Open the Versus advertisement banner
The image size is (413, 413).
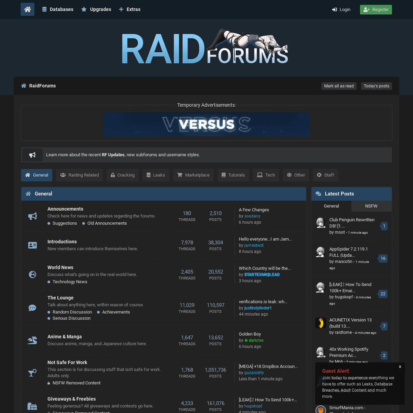pos(206,124)
